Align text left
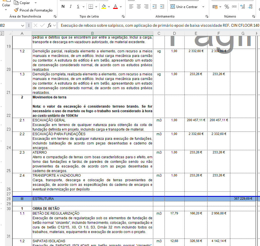 click(x=131, y=7)
